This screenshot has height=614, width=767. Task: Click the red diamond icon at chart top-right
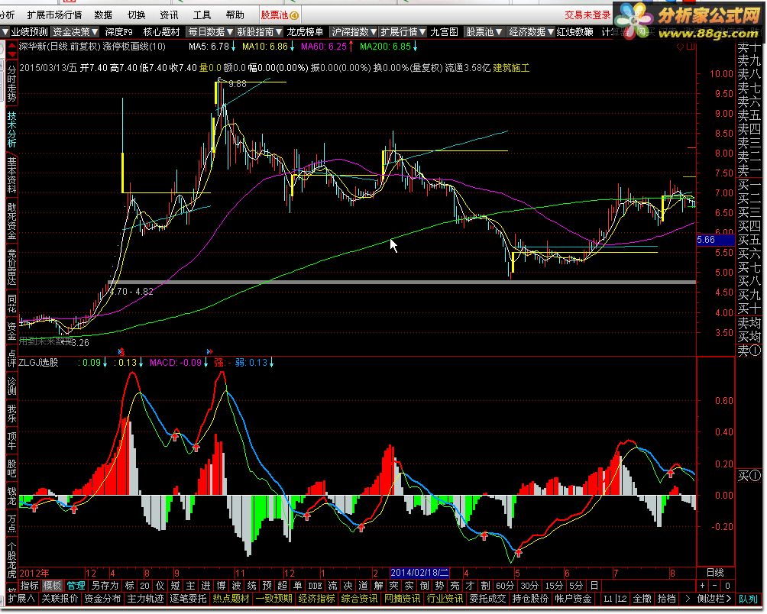pyautogui.click(x=679, y=47)
